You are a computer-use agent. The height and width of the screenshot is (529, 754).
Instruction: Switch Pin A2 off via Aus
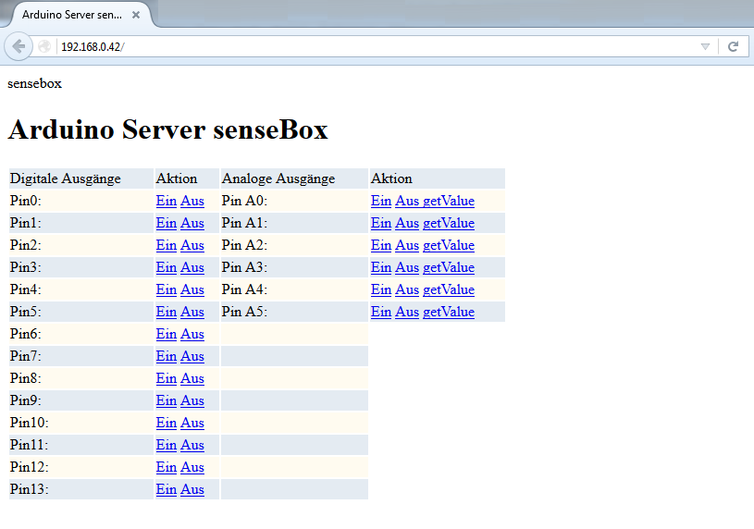(407, 245)
